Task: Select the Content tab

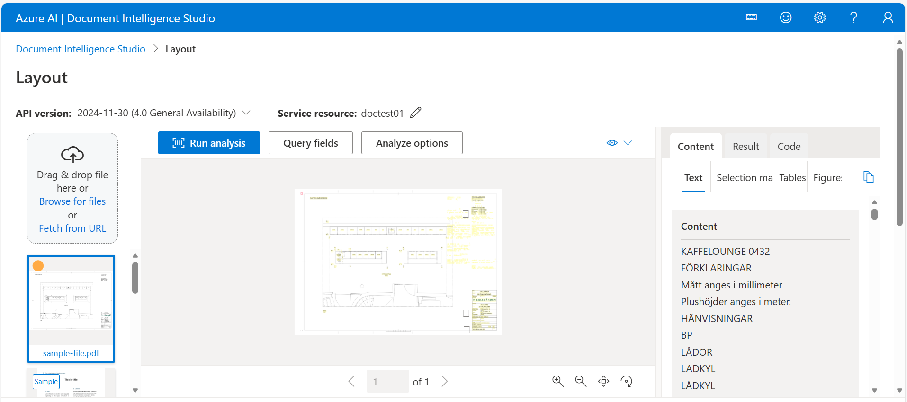Action: pos(696,147)
